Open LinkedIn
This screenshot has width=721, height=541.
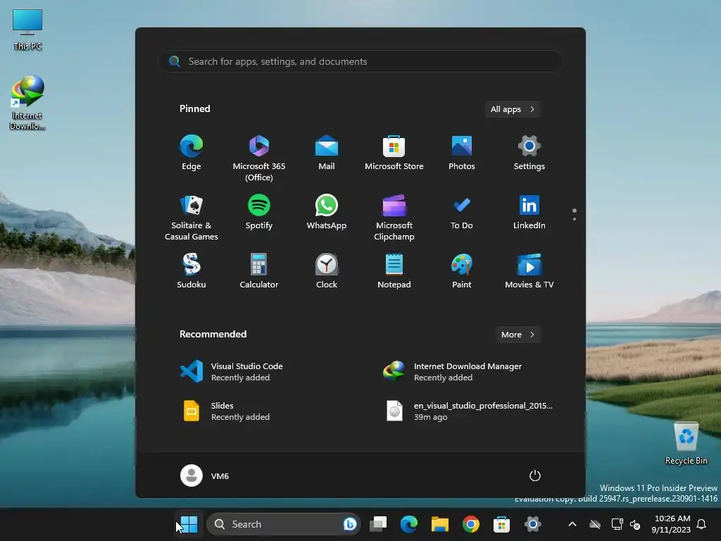[529, 213]
